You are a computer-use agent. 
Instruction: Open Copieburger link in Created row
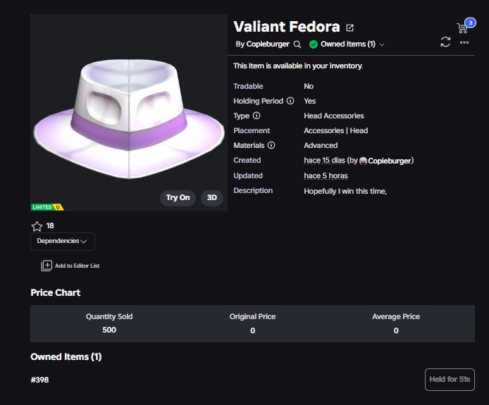click(390, 161)
